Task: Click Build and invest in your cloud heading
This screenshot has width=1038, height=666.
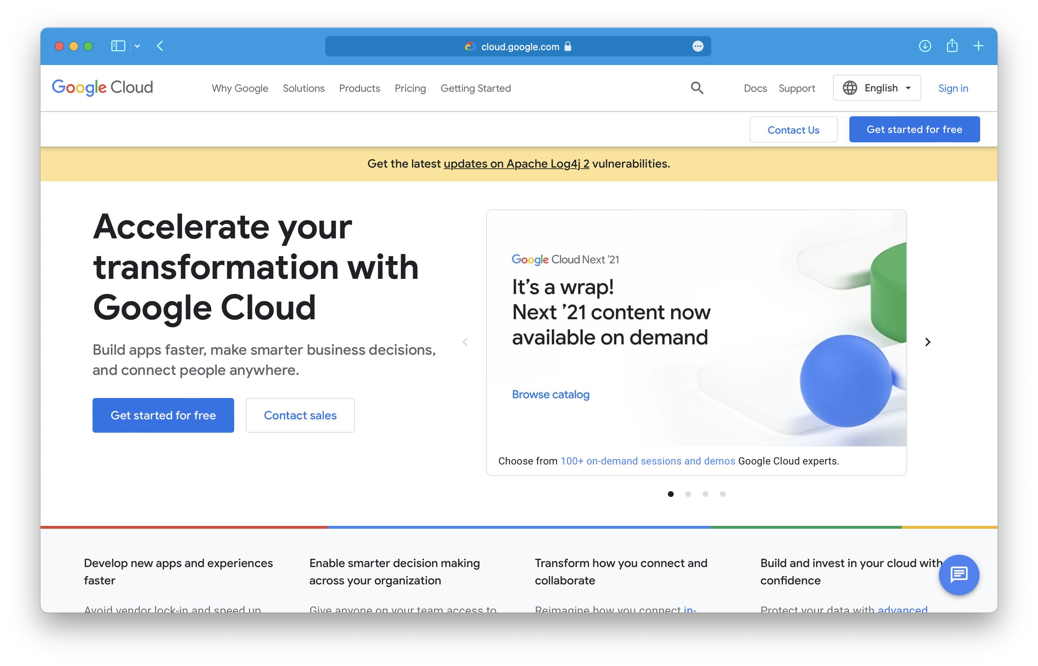Action: pos(851,572)
